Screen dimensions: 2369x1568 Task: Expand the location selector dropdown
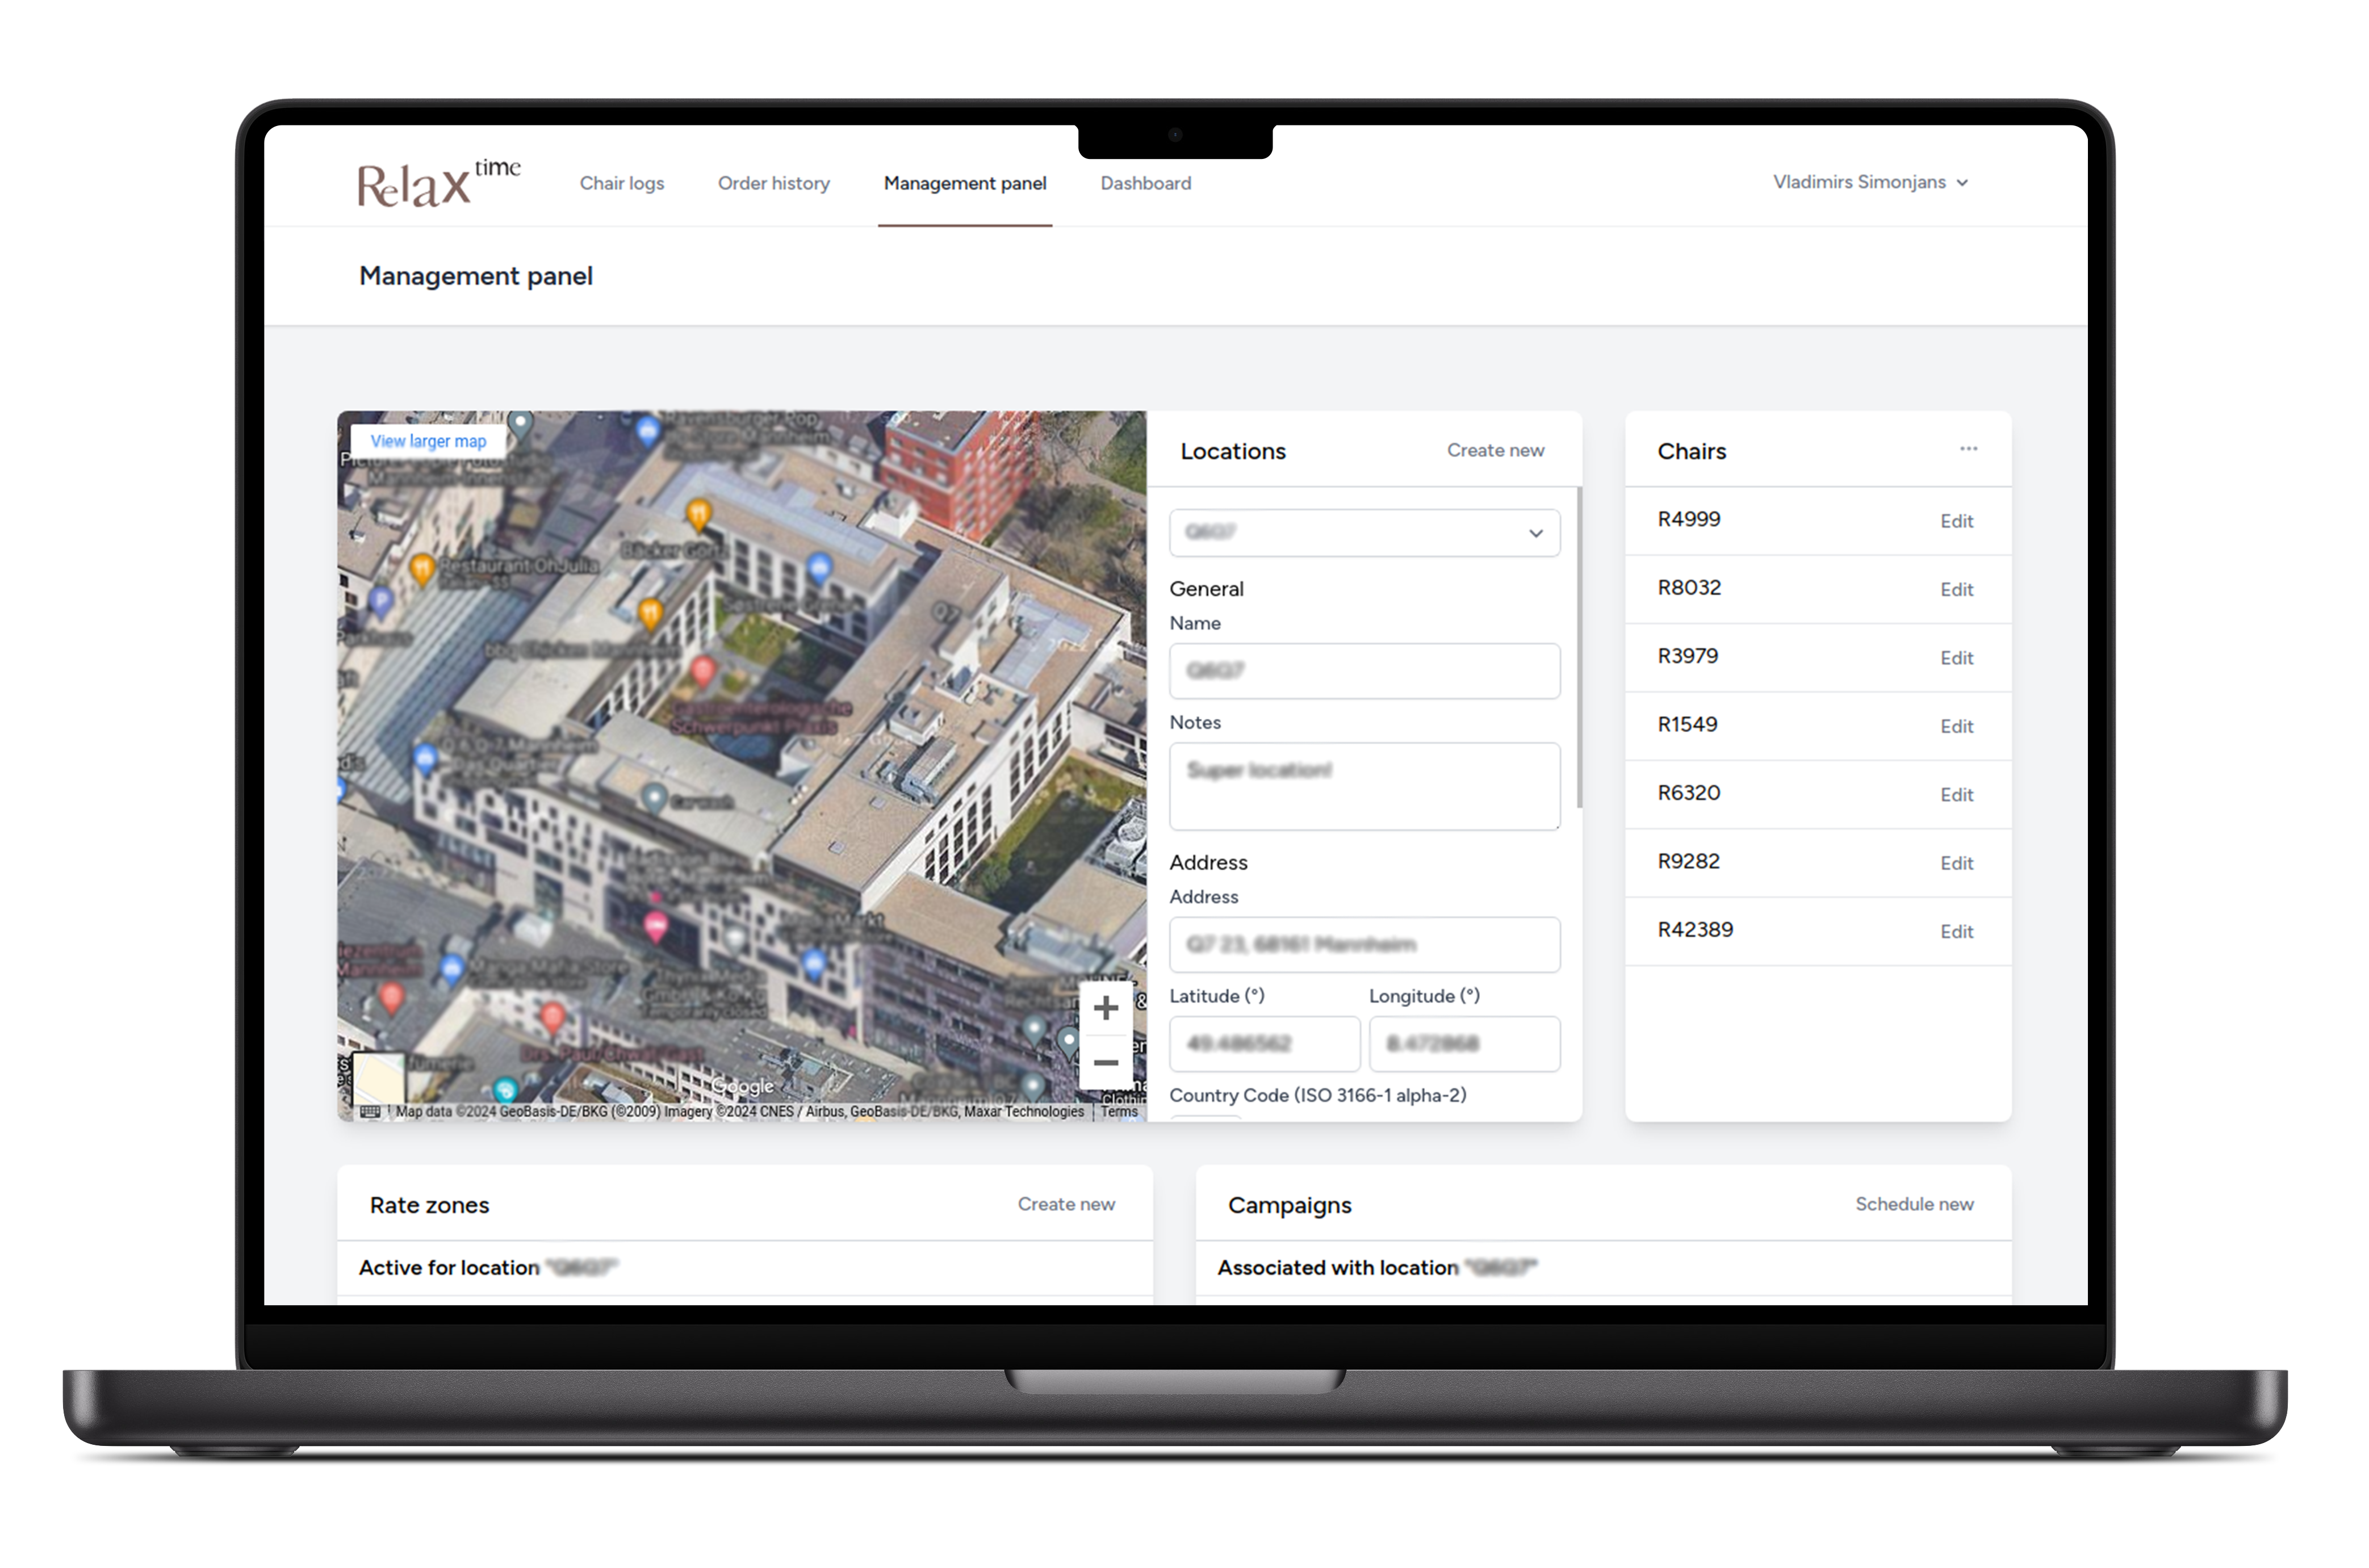tap(1364, 533)
